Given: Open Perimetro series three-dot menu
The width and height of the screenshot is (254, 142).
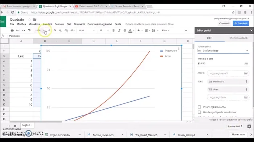Looking at the screenshot, I should (x=246, y=82).
